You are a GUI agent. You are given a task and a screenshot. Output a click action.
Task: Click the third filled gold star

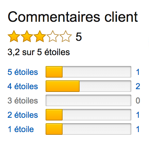(40, 36)
